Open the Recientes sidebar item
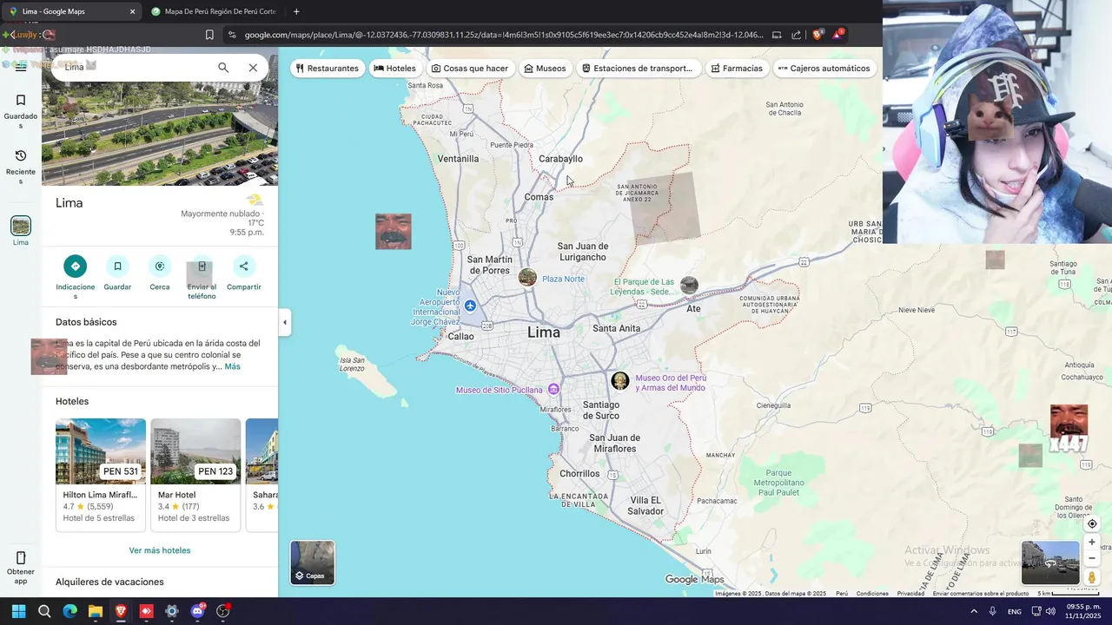 pos(21,167)
